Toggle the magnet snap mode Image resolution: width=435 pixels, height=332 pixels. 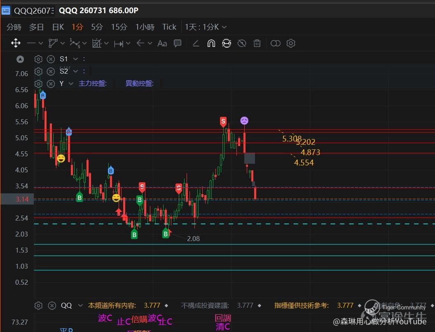click(x=211, y=44)
